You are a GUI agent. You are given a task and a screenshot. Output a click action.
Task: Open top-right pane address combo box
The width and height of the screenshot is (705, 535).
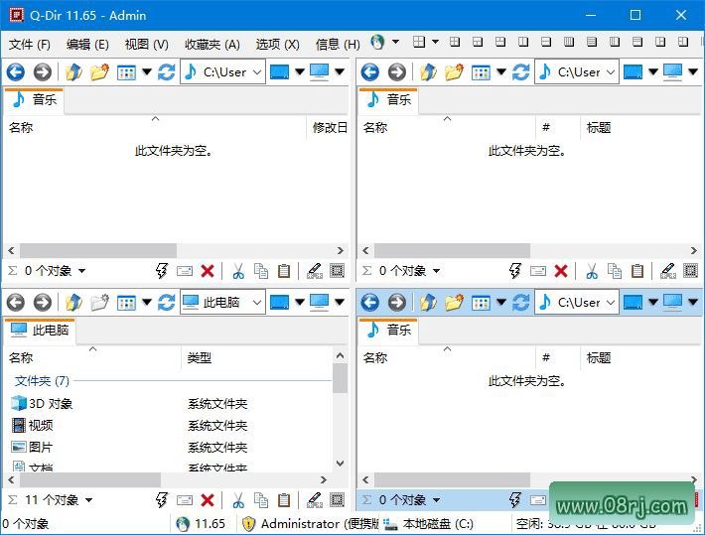[577, 71]
